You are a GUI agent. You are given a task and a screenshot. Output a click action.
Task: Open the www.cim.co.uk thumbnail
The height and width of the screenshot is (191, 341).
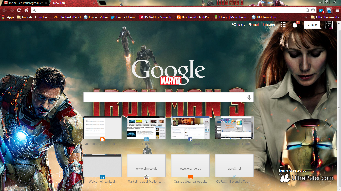(146, 166)
